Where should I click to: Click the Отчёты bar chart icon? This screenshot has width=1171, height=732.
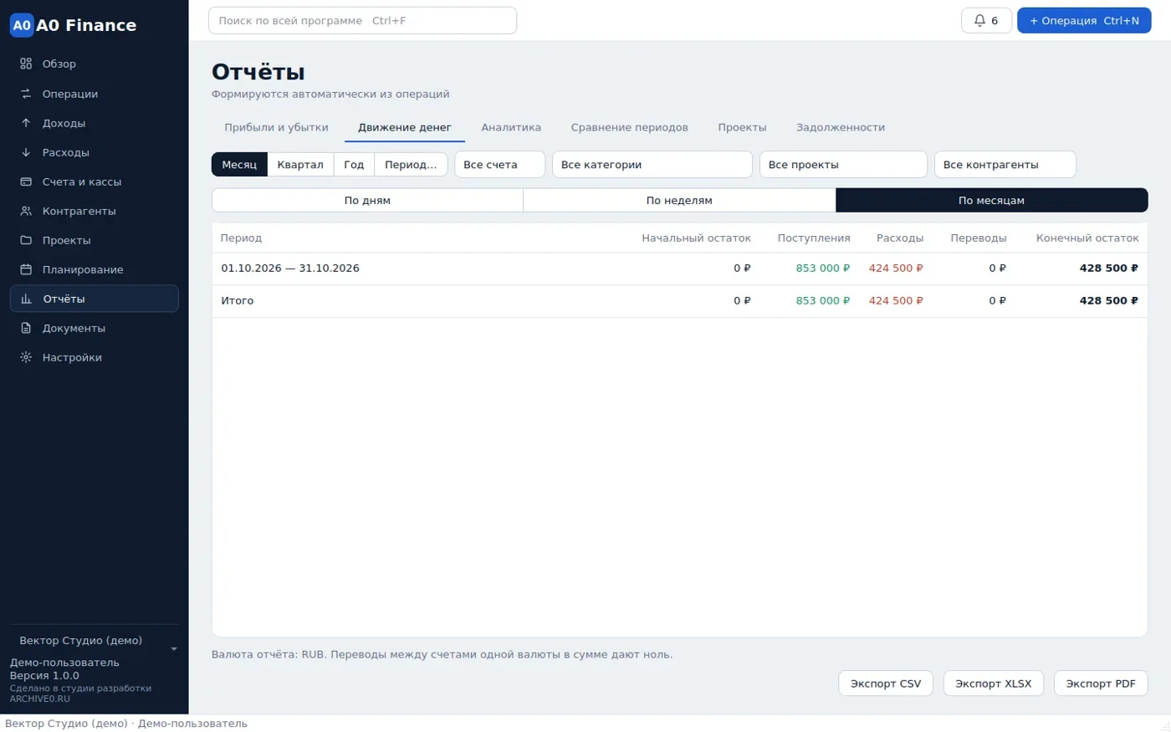click(x=26, y=299)
